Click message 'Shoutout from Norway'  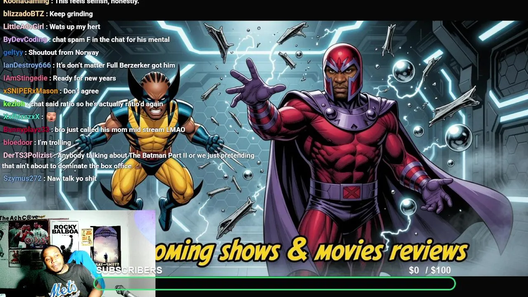pos(64,52)
